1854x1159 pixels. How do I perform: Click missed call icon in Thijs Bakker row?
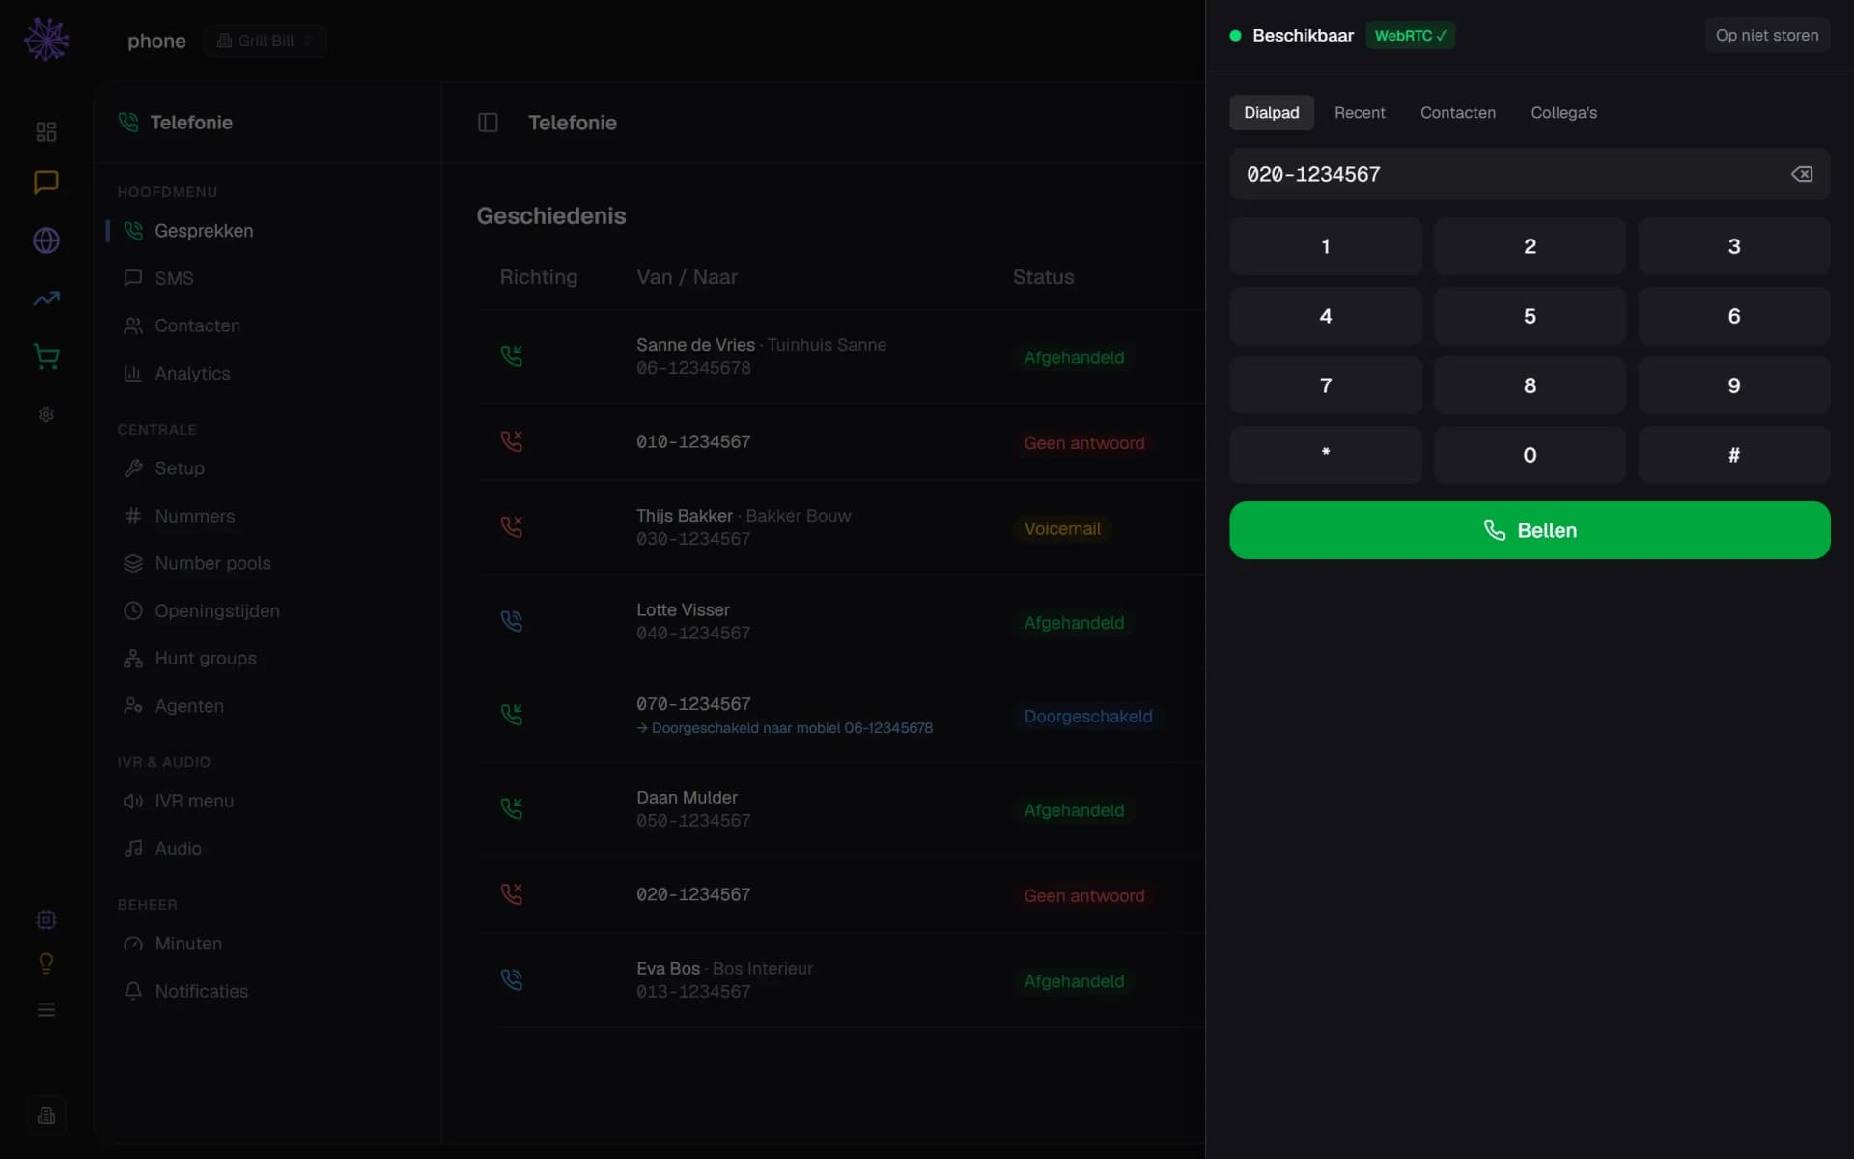click(x=512, y=526)
